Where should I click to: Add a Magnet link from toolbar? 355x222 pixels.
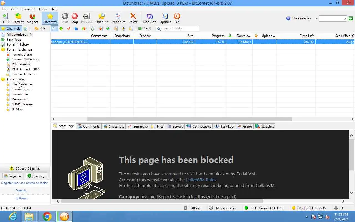click(x=32, y=18)
